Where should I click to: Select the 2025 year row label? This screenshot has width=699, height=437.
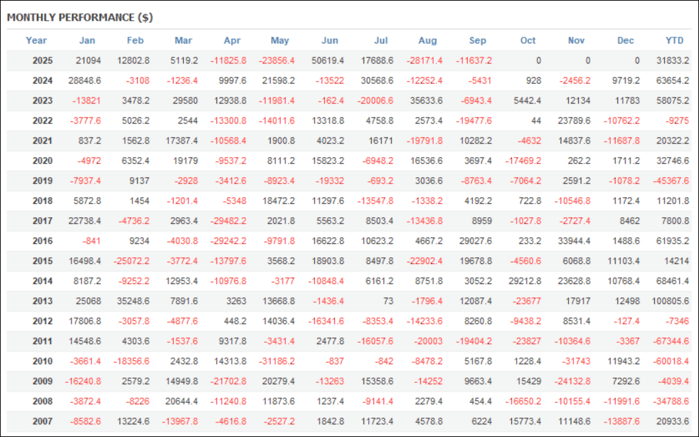(43, 60)
